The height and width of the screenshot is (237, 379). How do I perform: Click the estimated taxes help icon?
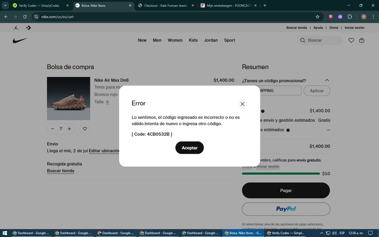coord(288,130)
